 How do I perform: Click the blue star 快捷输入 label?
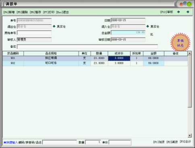point(10,142)
